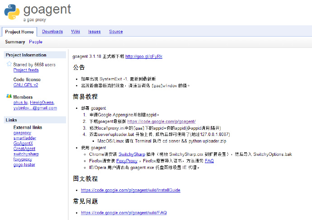The image size is (312, 220).
Task: Click the Code license label
Action: click(x=27, y=80)
